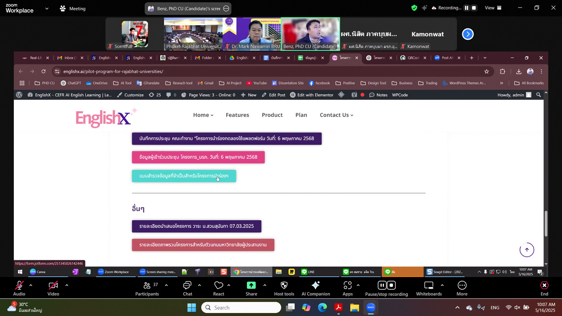The image size is (562, 316).
Task: Show next participants with the blue arrow
Action: coord(468,34)
